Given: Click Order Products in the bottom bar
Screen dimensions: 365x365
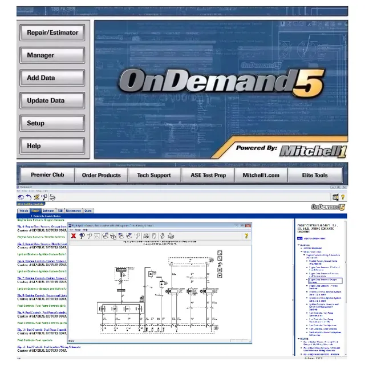Looking at the screenshot, I should tap(102, 175).
